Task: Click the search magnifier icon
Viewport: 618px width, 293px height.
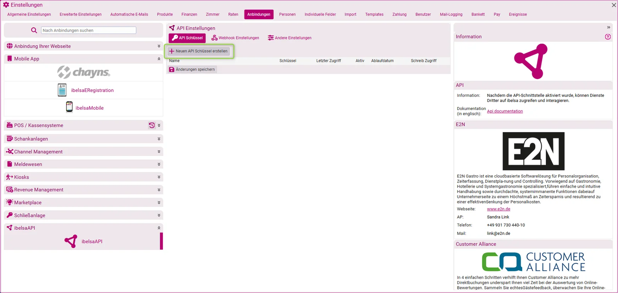Action: (34, 30)
